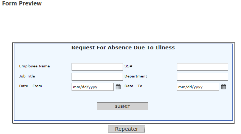Image resolution: width=241 pixels, height=134 pixels.
Task: Open the Date - To calendar picker icon
Action: [x=223, y=86]
